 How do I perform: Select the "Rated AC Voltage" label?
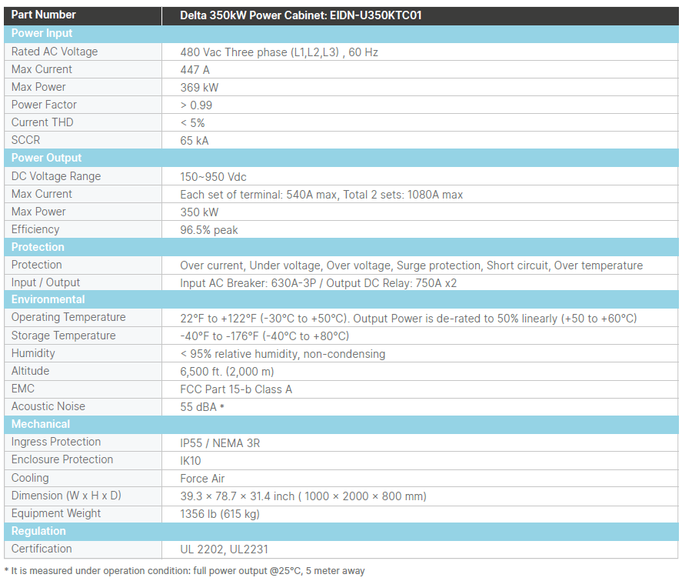(55, 52)
